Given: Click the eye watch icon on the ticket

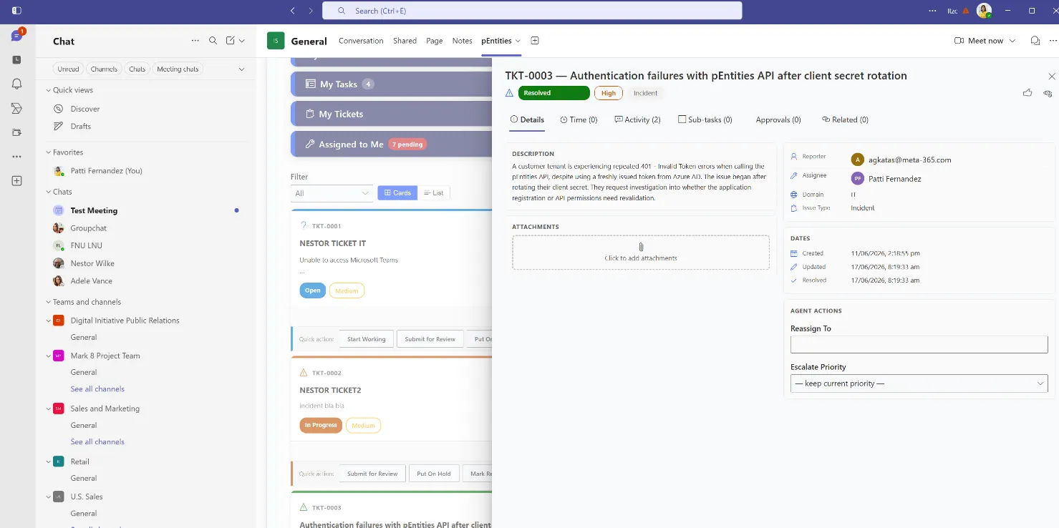Looking at the screenshot, I should tap(1048, 93).
